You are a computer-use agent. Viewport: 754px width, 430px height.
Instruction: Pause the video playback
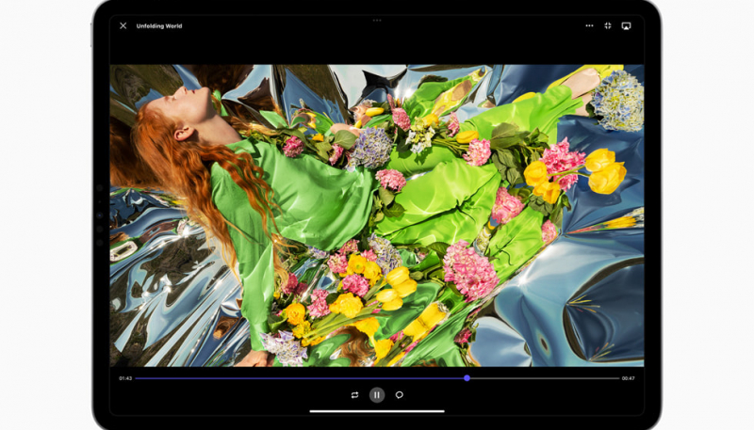point(377,395)
